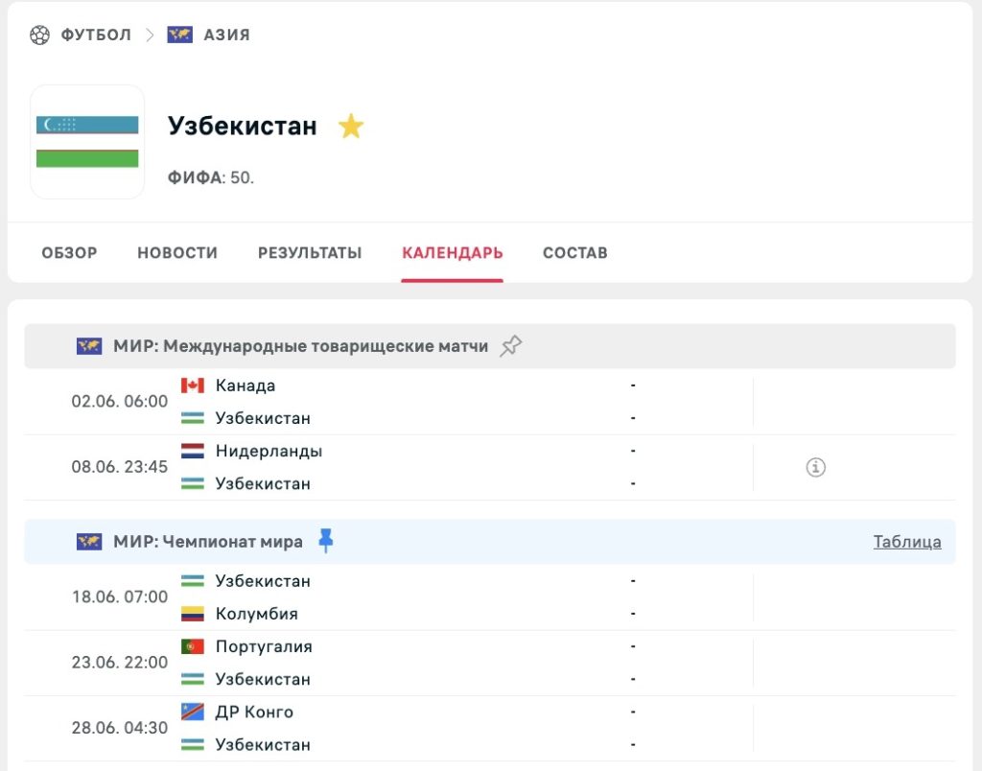Open the АЗИЯ breadcrumb link
The image size is (982, 771).
point(226,35)
